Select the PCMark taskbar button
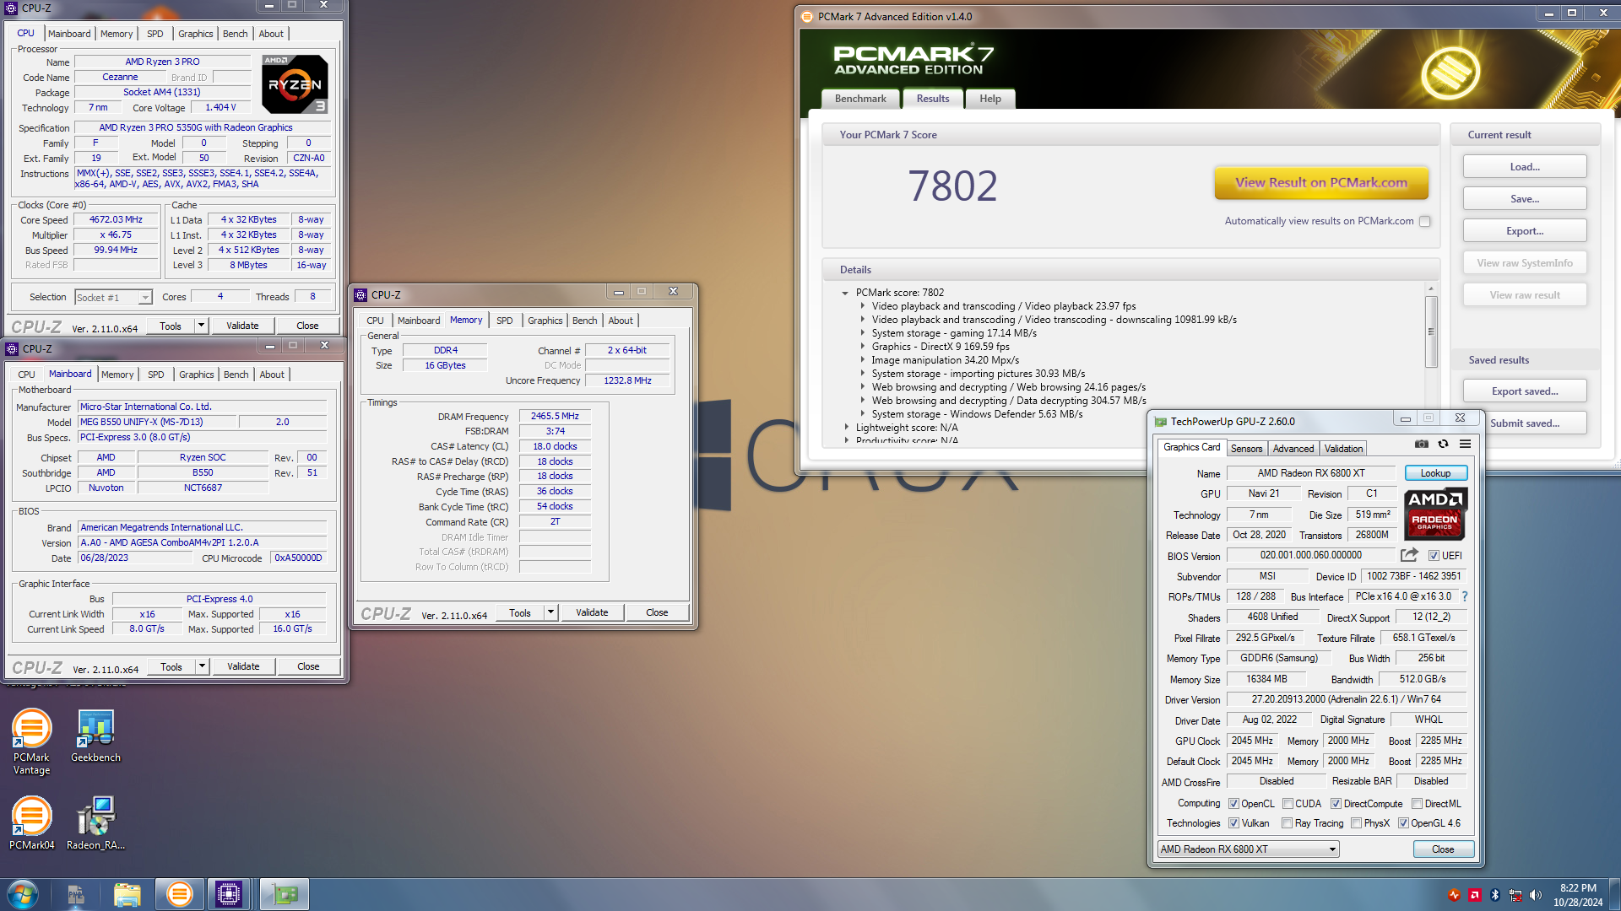Viewport: 1621px width, 911px height. coord(179,894)
